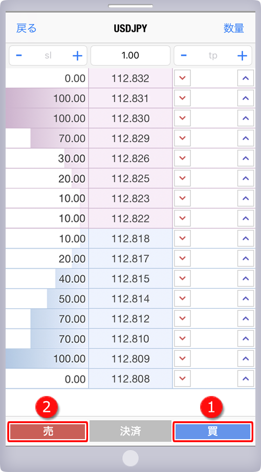Image resolution: width=261 pixels, height=472 pixels.
Task: Click the red down arrow at 112.814
Action: (182, 298)
